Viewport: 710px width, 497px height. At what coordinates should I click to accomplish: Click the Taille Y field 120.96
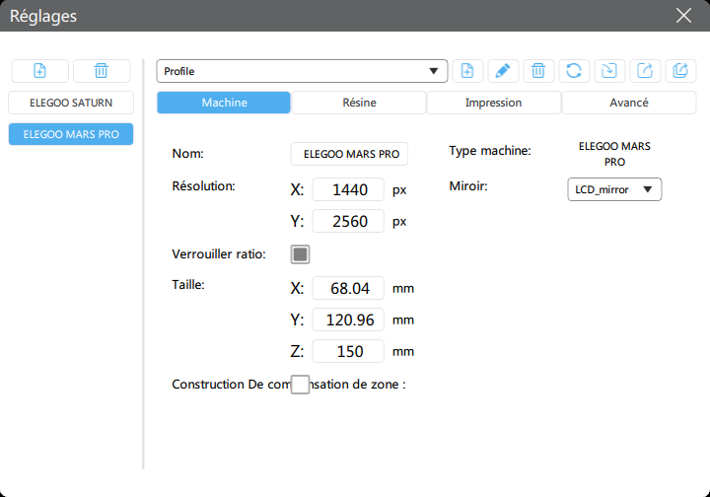pos(348,320)
